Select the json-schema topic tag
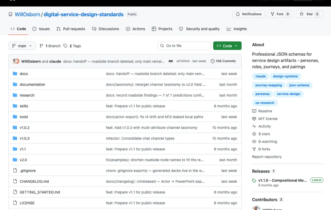The width and height of the screenshot is (331, 210). coord(299,85)
